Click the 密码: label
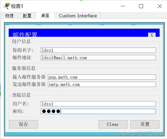The image size is (167, 139). pyautogui.click(x=18, y=111)
